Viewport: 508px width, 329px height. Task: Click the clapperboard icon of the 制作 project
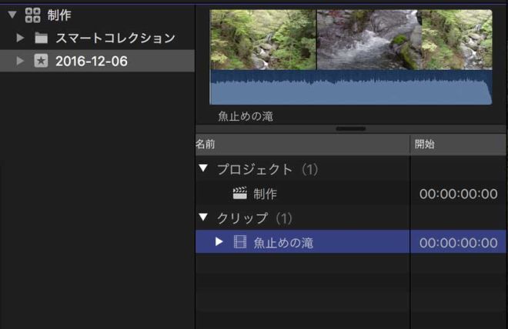(240, 194)
